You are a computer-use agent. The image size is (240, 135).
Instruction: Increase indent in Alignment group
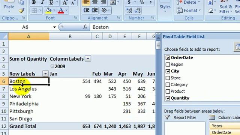[x=95, y=10]
